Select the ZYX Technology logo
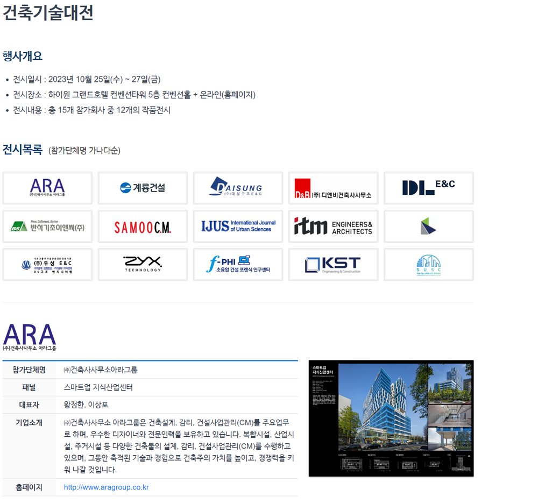 143,265
